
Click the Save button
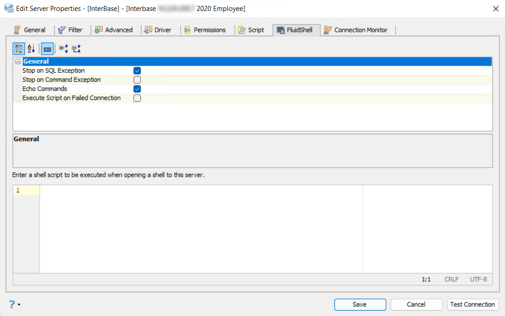coord(360,305)
